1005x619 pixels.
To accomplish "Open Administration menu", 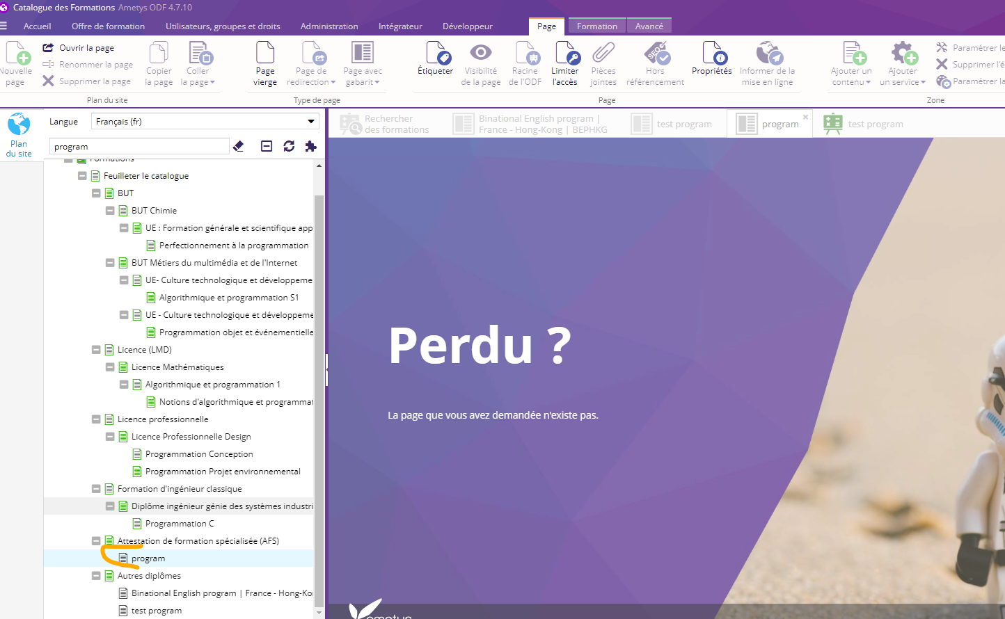I will [329, 26].
